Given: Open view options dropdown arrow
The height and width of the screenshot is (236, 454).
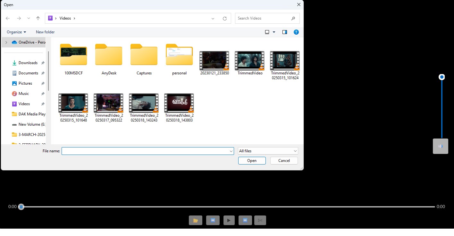Looking at the screenshot, I should [274, 32].
